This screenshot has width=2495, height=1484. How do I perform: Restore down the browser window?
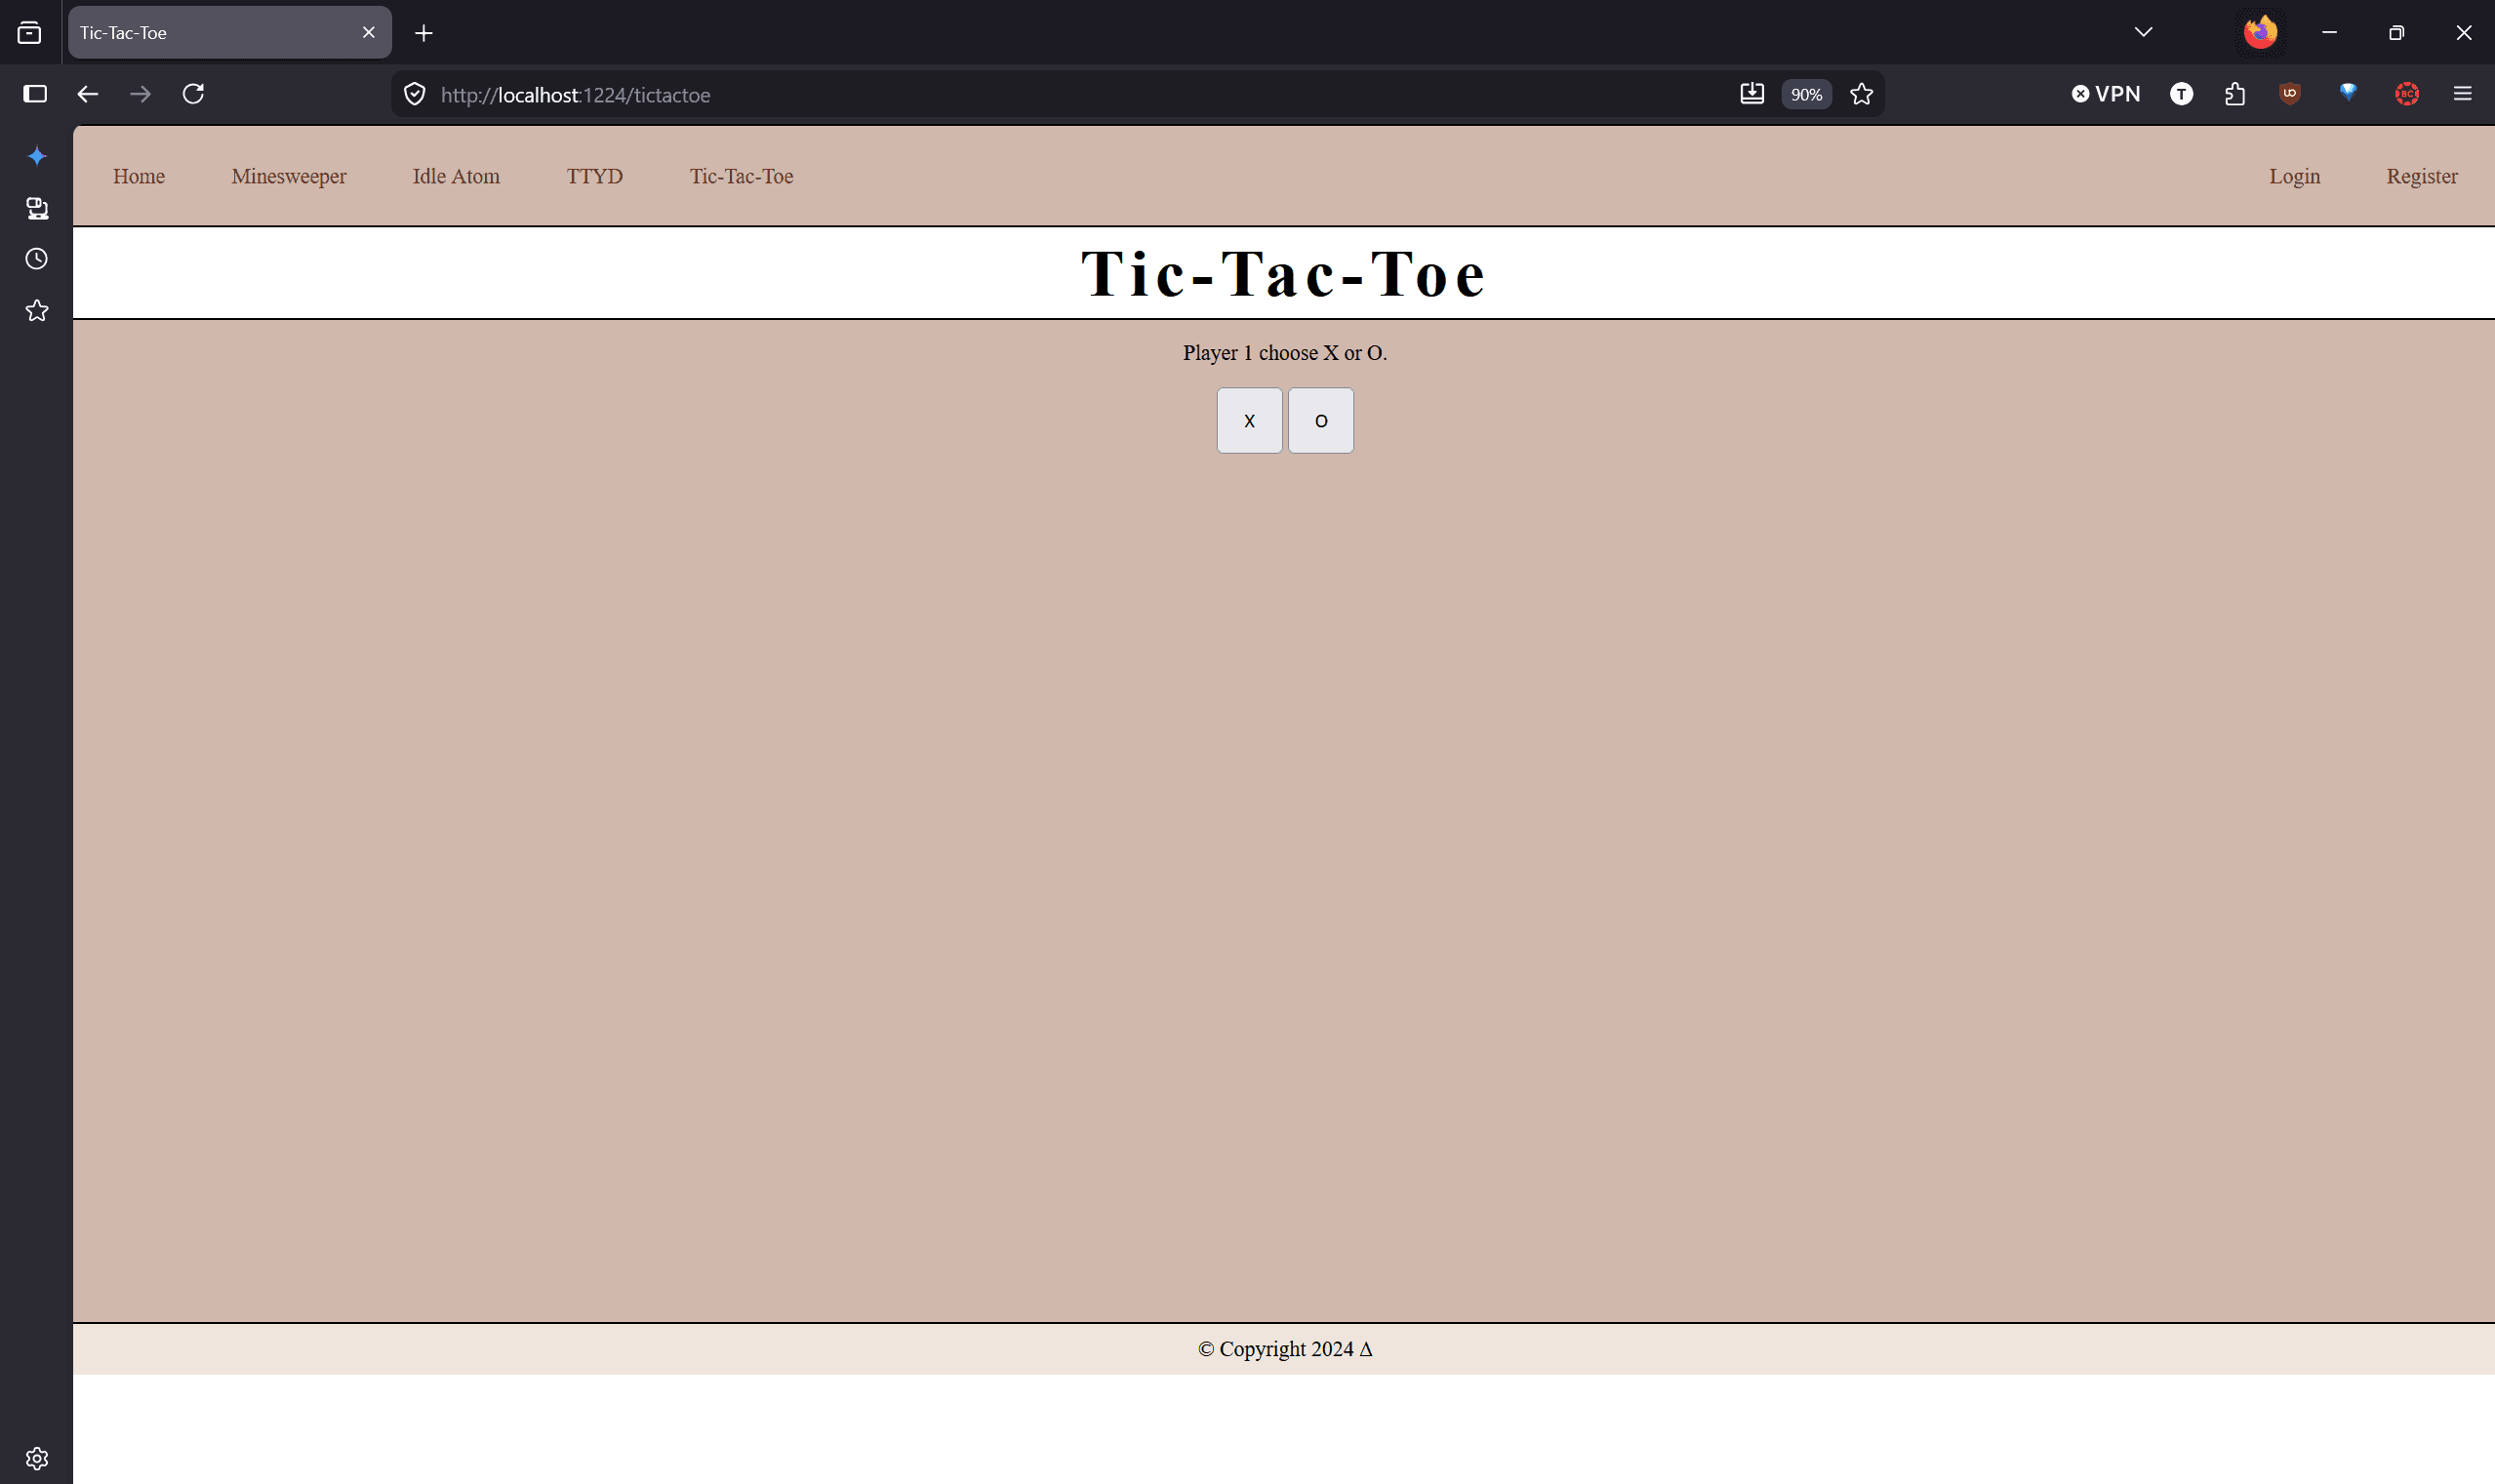pyautogui.click(x=2396, y=33)
